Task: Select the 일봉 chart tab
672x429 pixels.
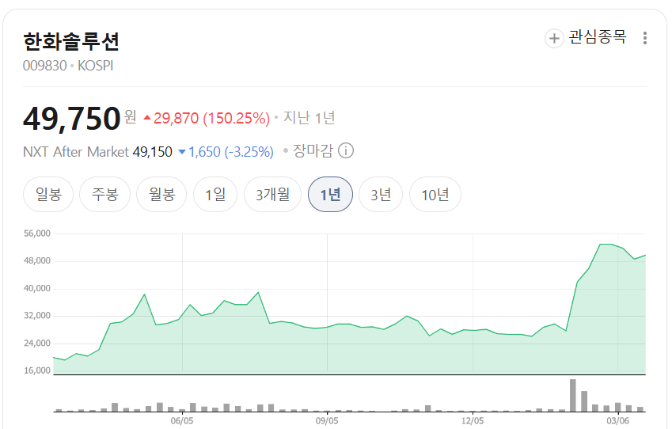Action: 48,195
